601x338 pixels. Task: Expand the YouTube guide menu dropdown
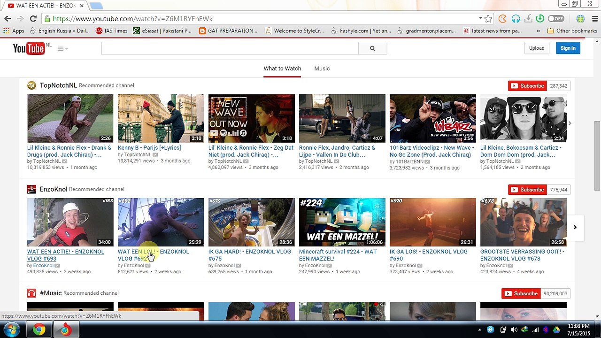pyautogui.click(x=62, y=49)
